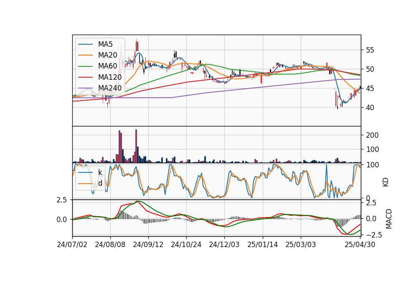Image resolution: width=401 pixels, height=288 pixels.
Task: Click the blue MA5 legend line swatch
Action: [x=85, y=44]
